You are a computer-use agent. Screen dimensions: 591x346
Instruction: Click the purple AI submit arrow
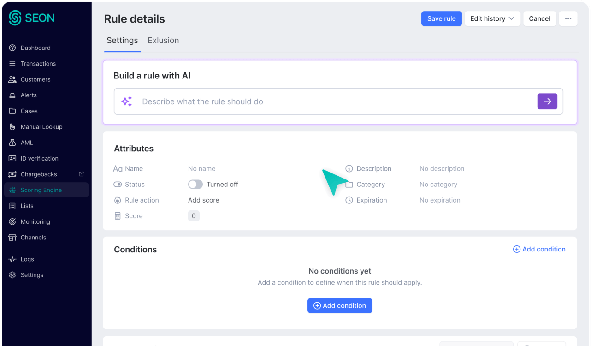pyautogui.click(x=547, y=101)
